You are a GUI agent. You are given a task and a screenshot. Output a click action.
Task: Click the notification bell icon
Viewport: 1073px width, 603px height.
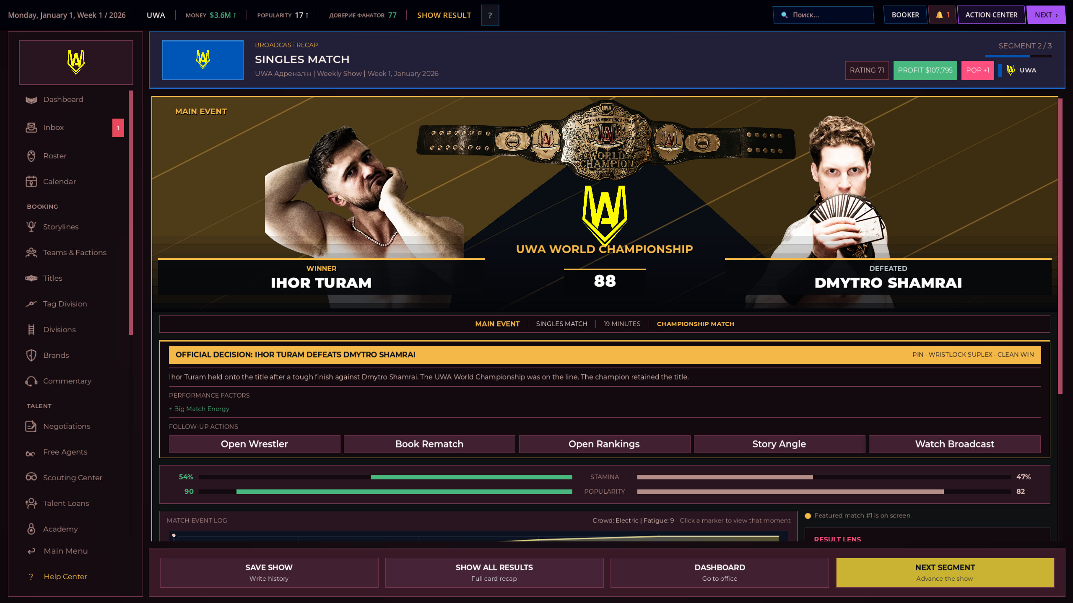pos(939,15)
